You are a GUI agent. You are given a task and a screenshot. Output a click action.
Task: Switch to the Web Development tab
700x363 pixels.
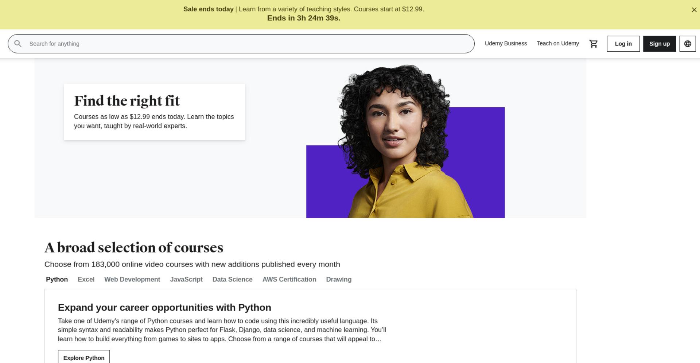click(132, 279)
